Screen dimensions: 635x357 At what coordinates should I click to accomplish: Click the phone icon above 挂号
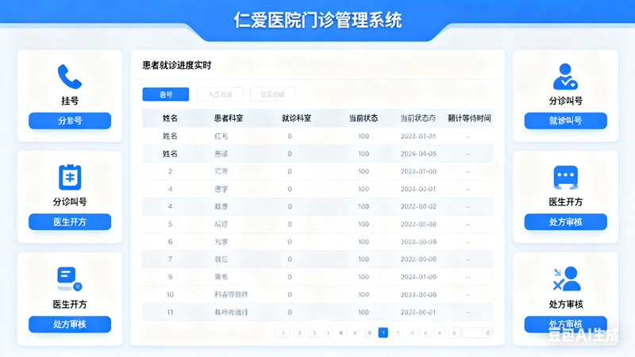[70, 76]
